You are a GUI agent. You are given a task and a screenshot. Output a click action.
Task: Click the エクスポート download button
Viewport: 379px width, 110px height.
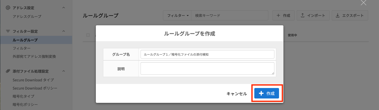click(350, 16)
